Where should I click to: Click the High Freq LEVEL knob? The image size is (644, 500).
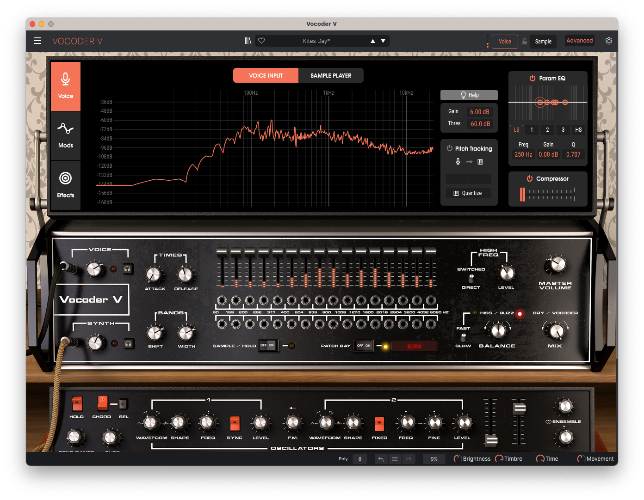click(x=507, y=273)
